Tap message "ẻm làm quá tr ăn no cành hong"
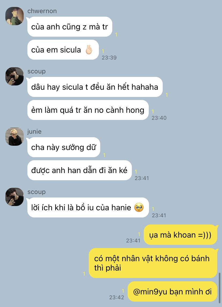Viewport: 222px width, 307px height. [88, 110]
